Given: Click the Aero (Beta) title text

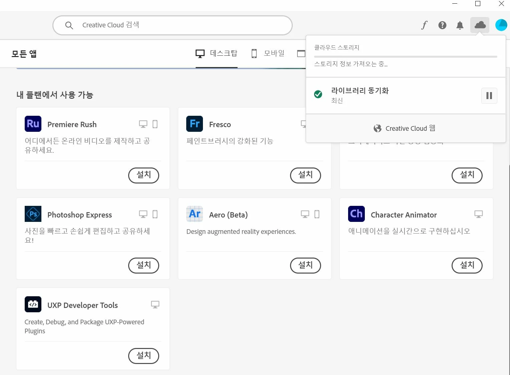Looking at the screenshot, I should click(228, 215).
